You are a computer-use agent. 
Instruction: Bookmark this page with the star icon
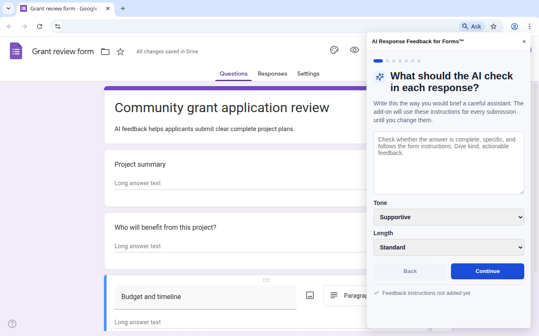coord(494,26)
